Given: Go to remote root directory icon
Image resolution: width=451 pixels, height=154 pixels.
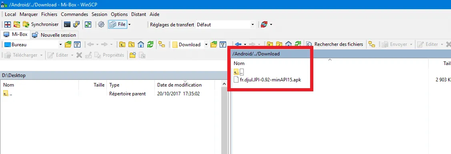Looking at the screenshot, I should tap(279, 44).
